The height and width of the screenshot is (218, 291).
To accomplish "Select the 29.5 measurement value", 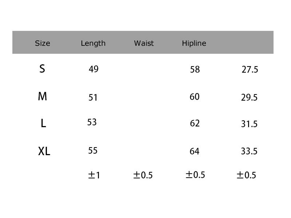I will tap(249, 97).
